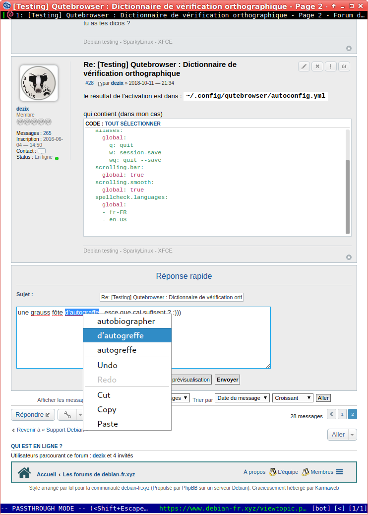Screen dimensions: 368x515
Task: Jump to top arrow in dezix's post
Action: (x=349, y=257)
